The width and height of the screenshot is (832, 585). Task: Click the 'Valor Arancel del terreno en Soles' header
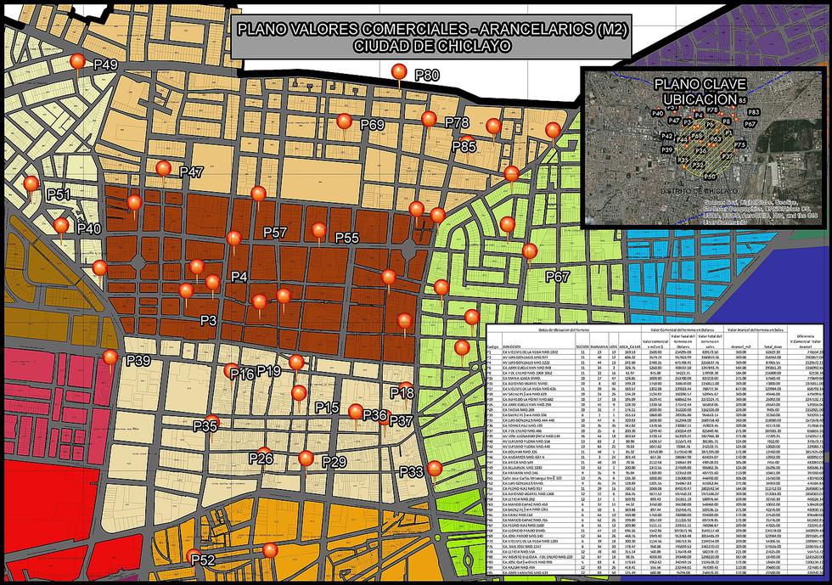756,329
